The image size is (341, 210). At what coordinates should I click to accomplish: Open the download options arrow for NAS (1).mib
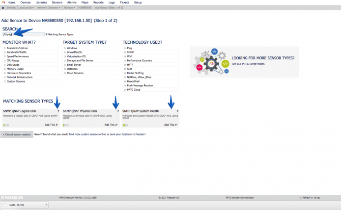(47, 205)
